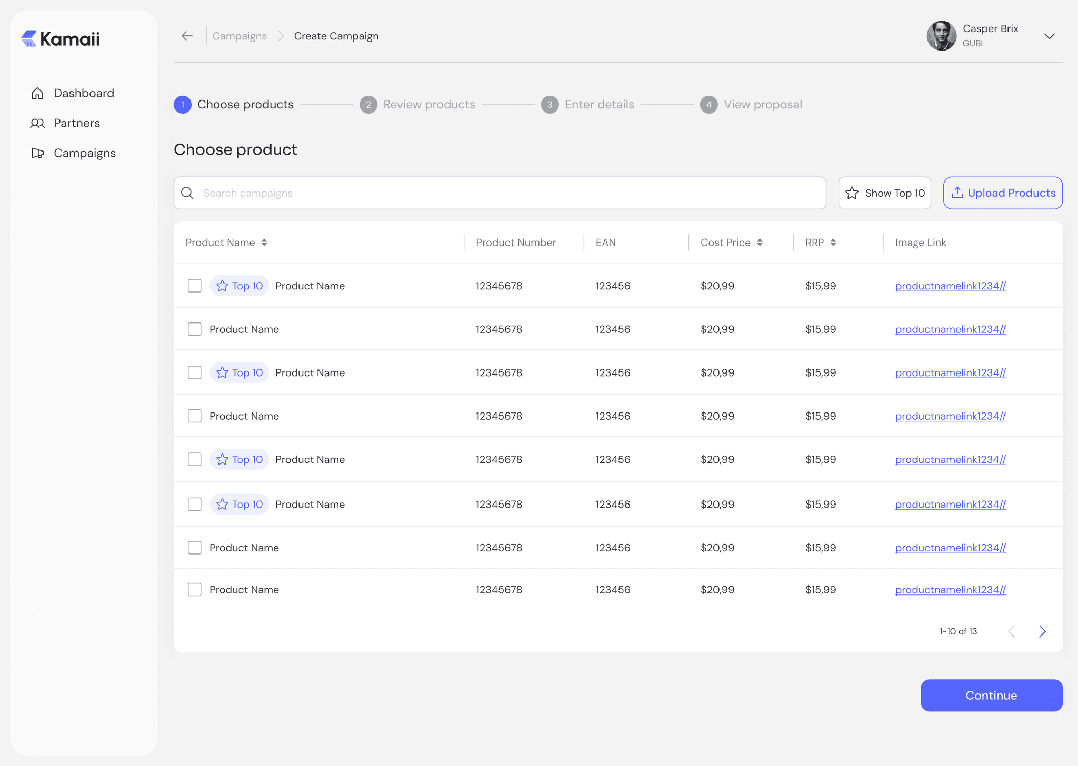This screenshot has width=1078, height=766.
Task: Sort by Product Name column arrows
Action: (x=264, y=243)
